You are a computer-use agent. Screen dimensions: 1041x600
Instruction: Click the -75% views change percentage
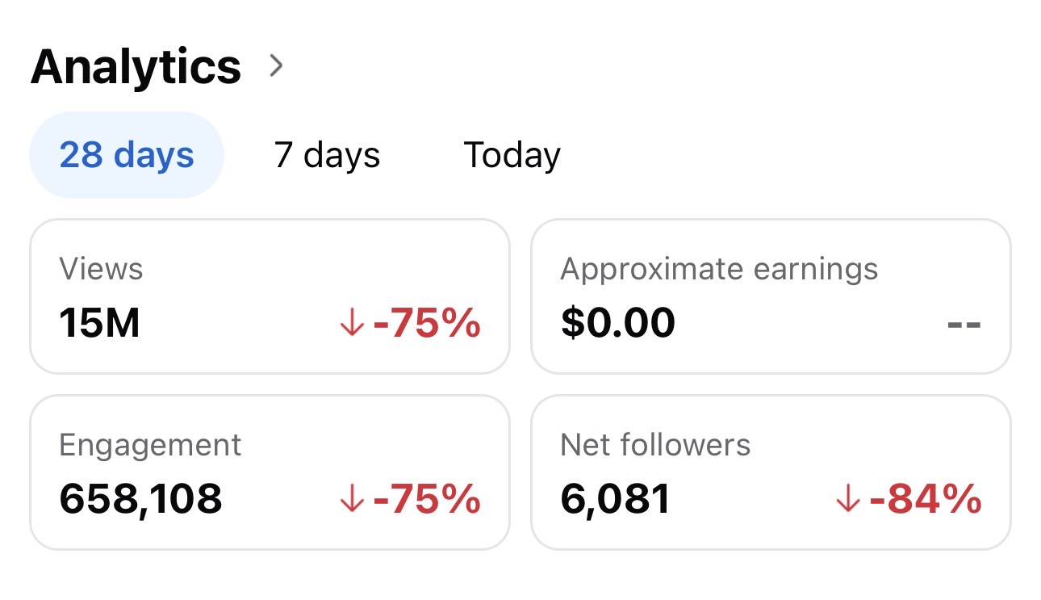click(427, 324)
